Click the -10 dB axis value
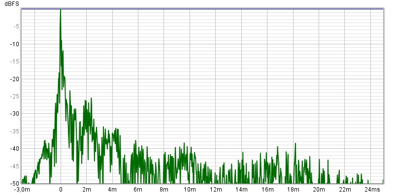This screenshot has width=394, height=195. 14,44
